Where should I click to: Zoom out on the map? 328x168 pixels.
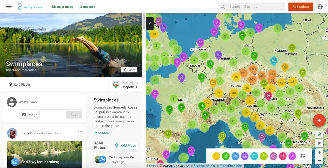point(319,161)
